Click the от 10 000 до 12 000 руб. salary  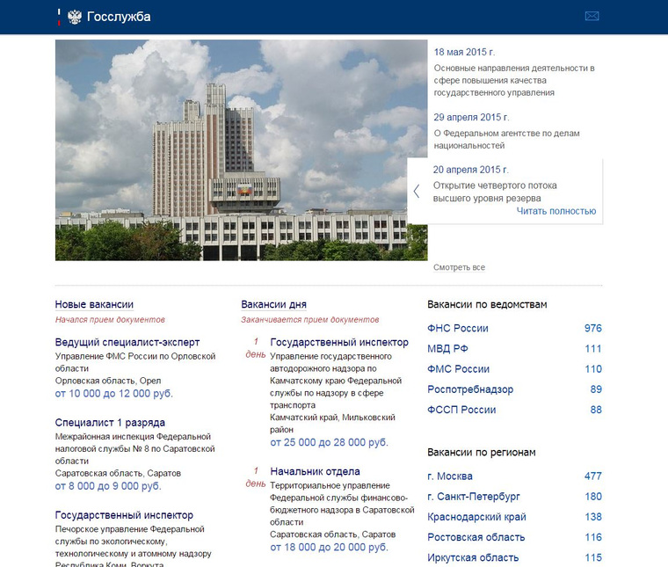coord(113,393)
